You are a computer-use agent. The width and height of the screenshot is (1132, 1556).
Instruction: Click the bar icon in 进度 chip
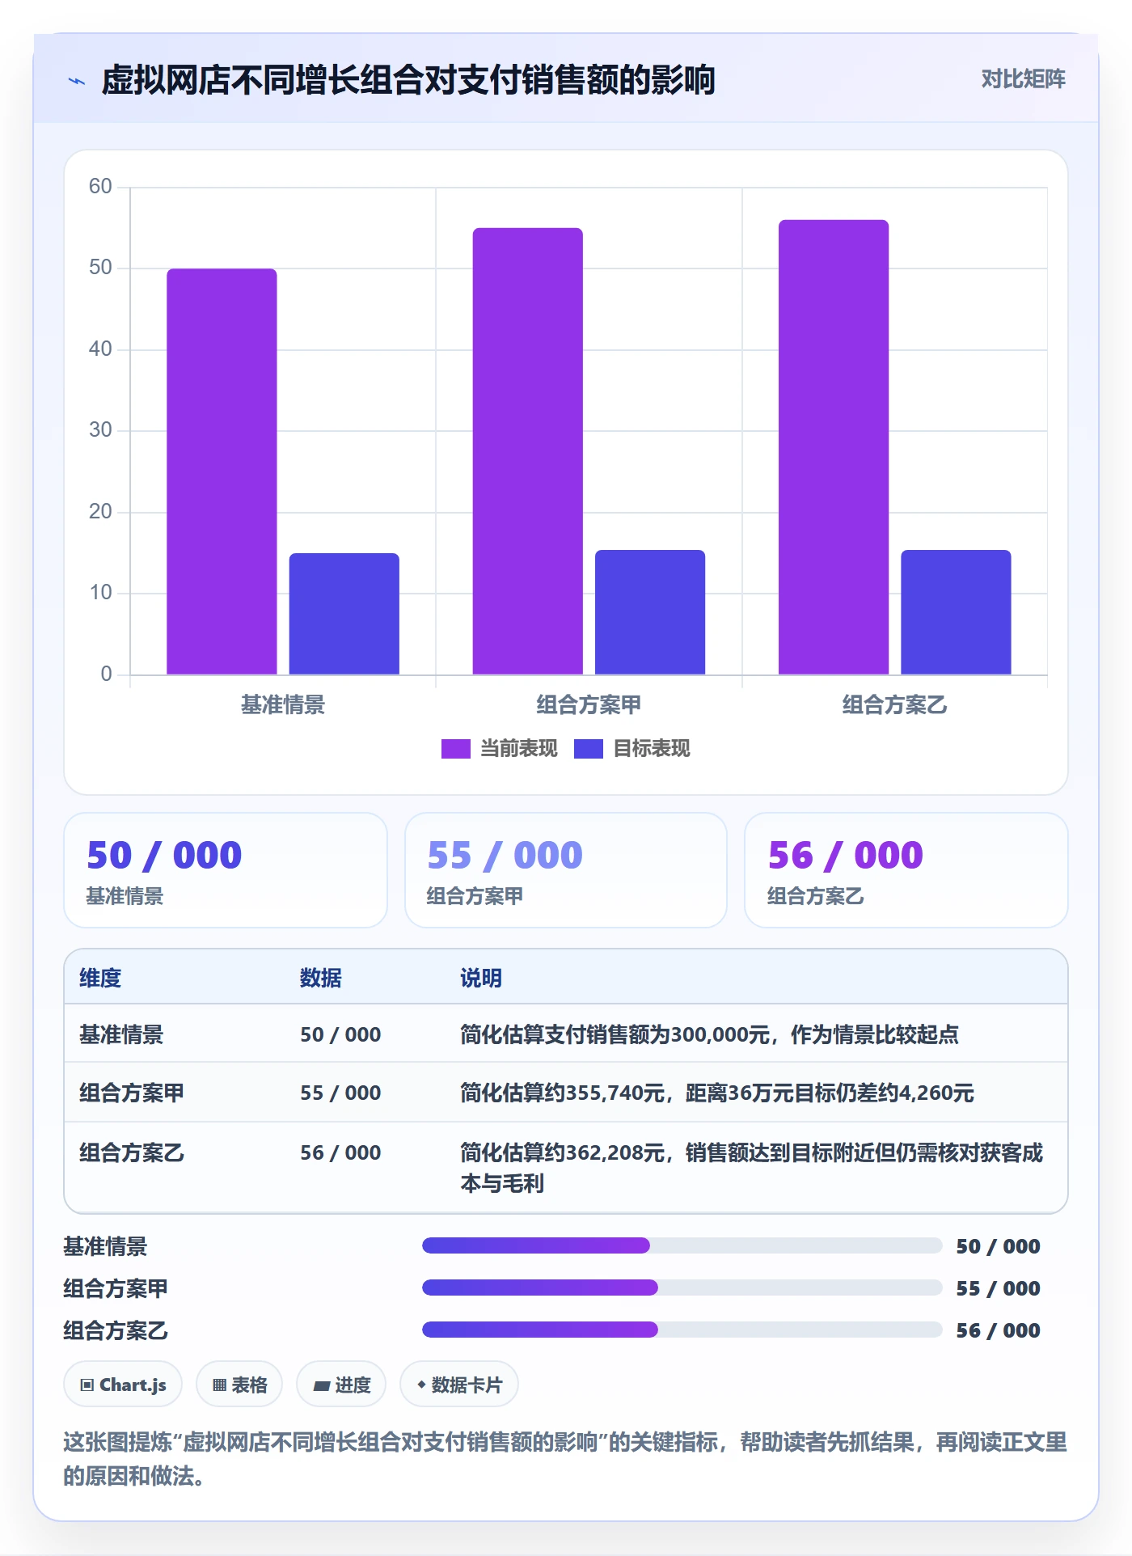pos(321,1386)
